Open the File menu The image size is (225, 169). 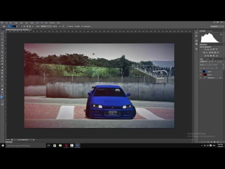click(7, 23)
